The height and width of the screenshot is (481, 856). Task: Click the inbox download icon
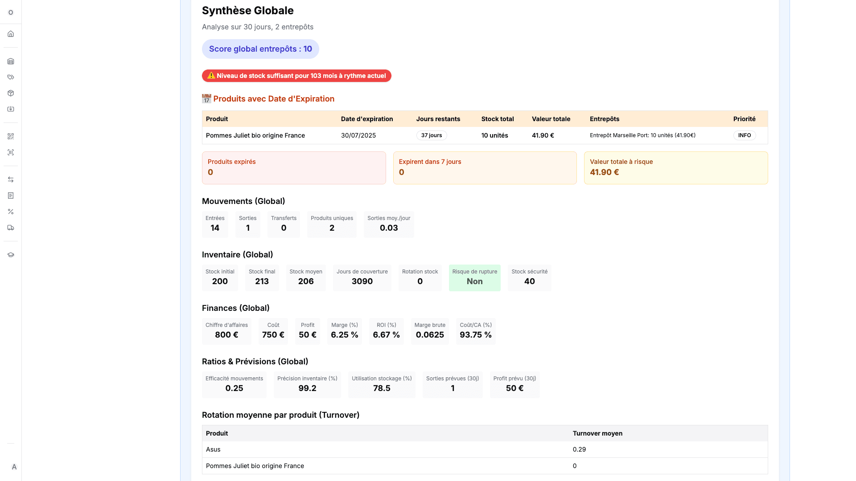11,109
